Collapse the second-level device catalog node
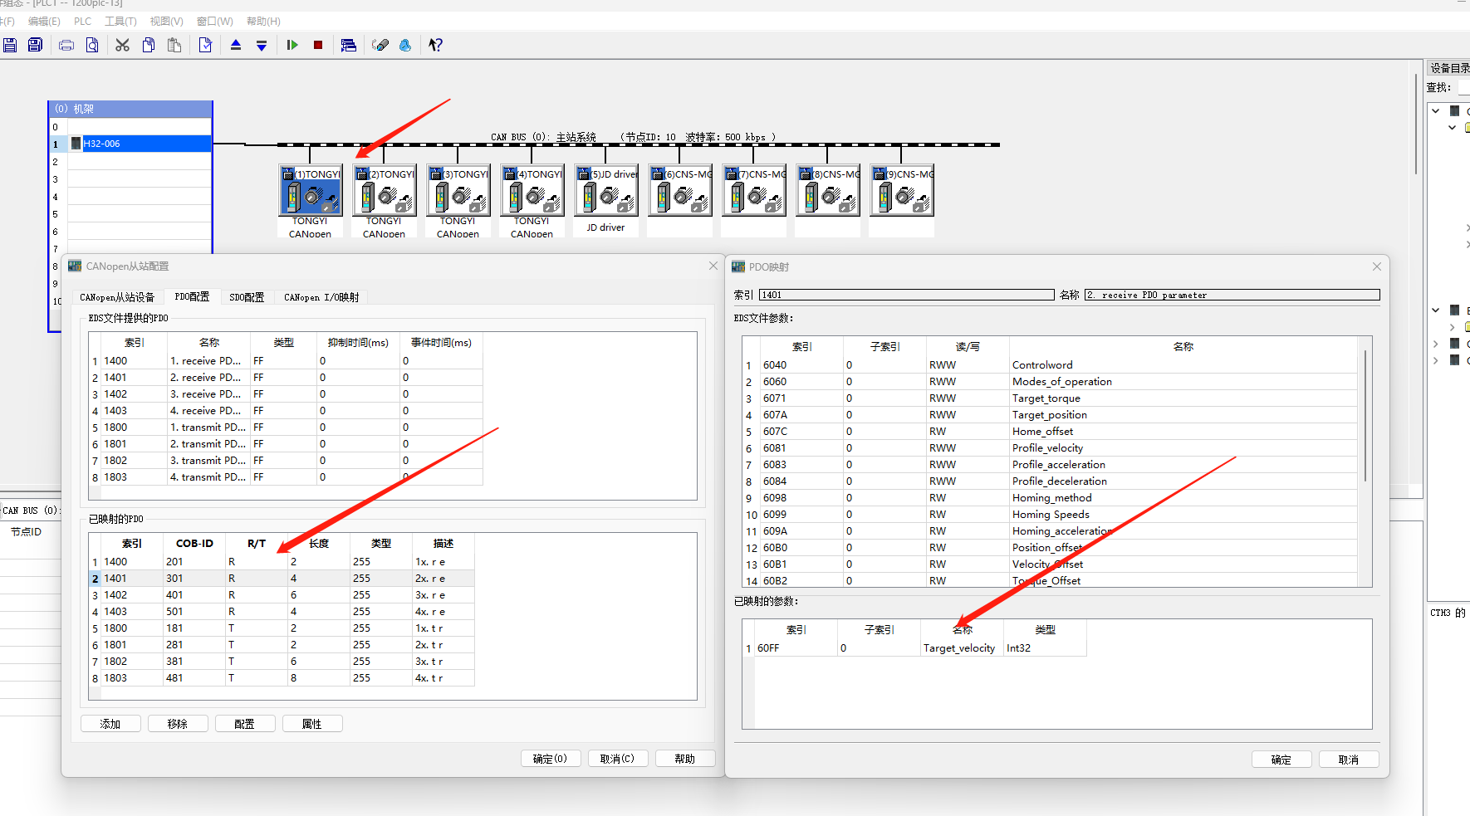1470x816 pixels. click(1452, 128)
